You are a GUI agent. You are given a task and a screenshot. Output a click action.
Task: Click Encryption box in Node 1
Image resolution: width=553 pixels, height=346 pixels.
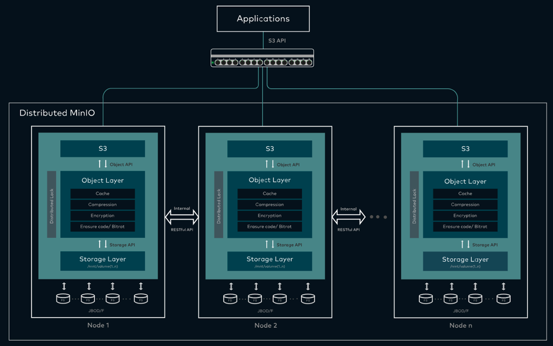pos(103,215)
